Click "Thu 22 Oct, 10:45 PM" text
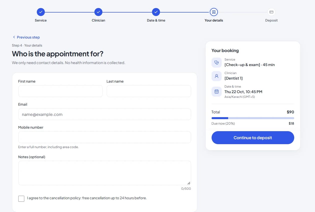This screenshot has width=315, height=212. click(x=243, y=92)
